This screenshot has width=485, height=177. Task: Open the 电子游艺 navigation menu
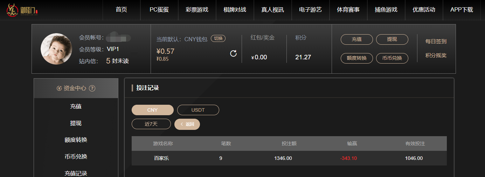pyautogui.click(x=311, y=10)
